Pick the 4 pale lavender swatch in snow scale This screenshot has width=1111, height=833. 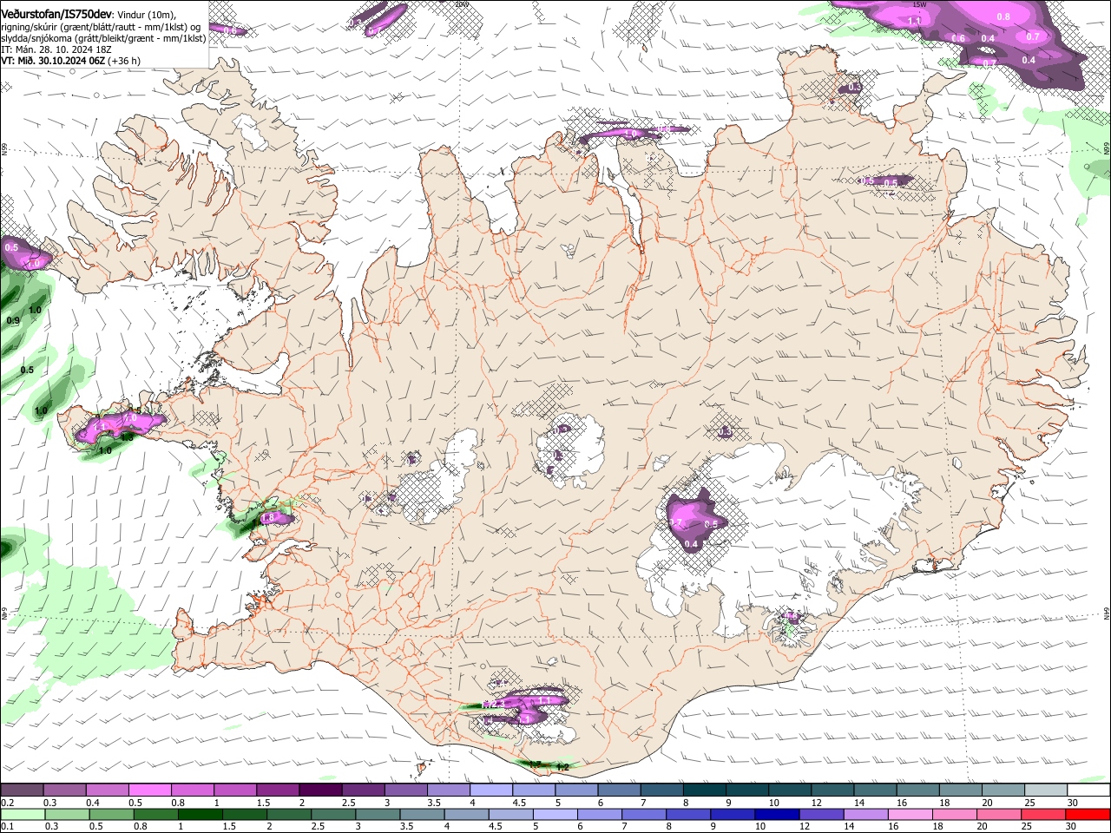point(491,790)
